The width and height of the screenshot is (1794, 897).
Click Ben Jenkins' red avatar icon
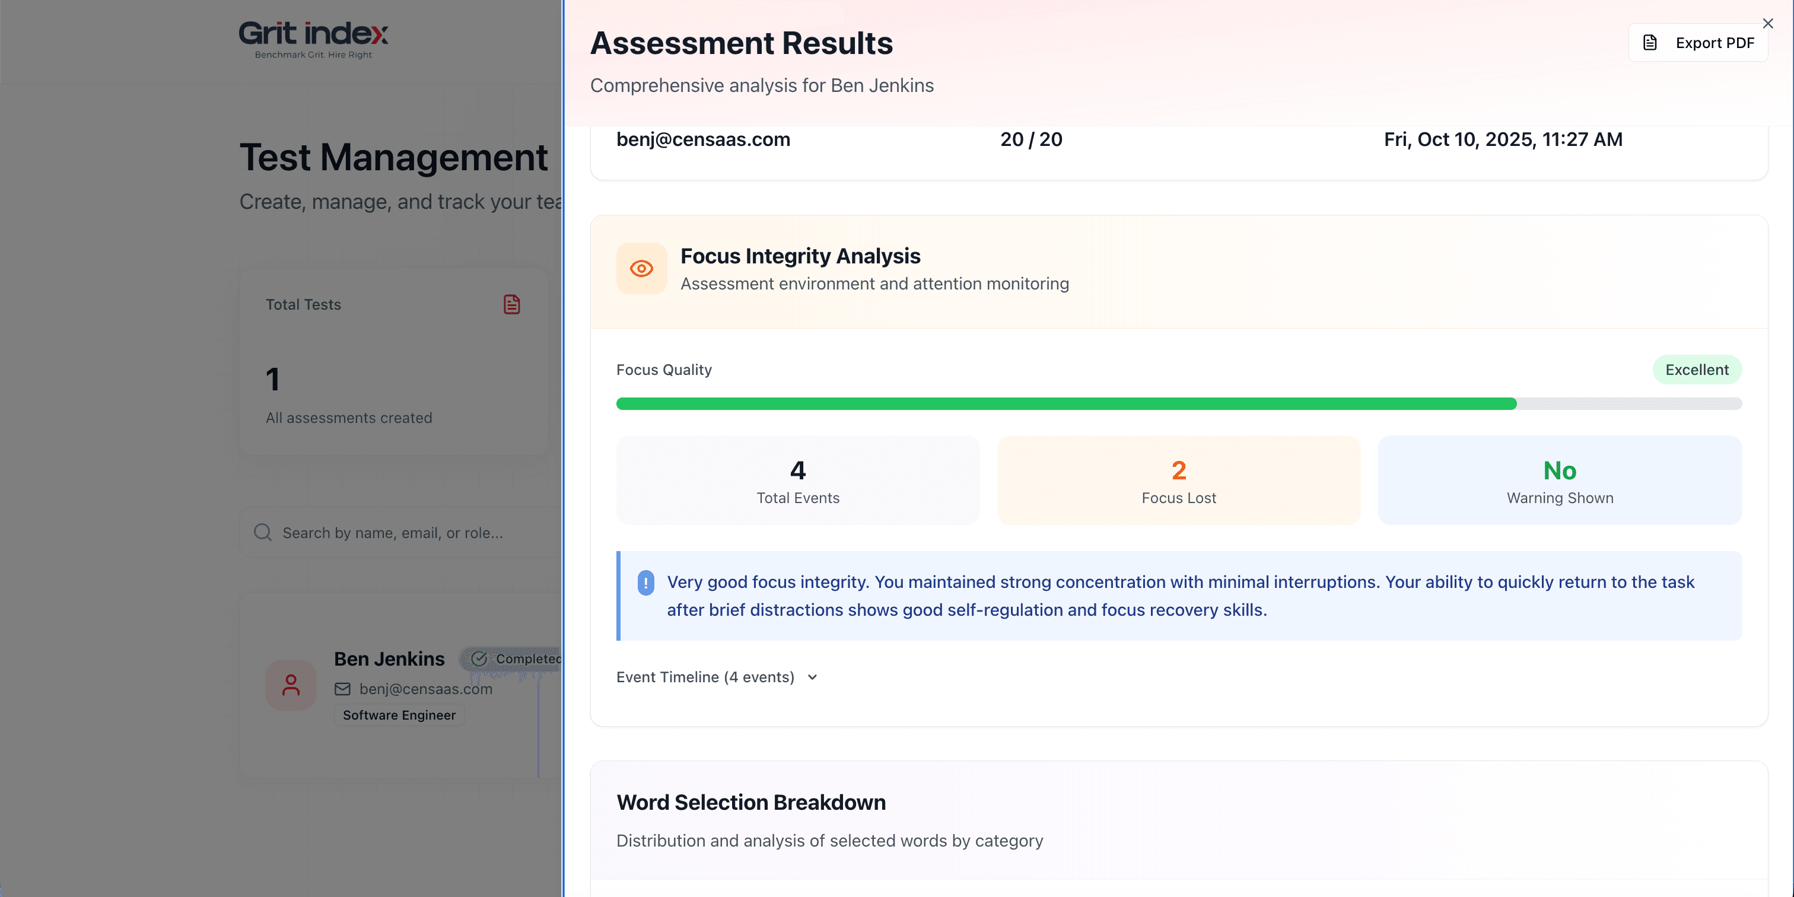[x=291, y=685]
